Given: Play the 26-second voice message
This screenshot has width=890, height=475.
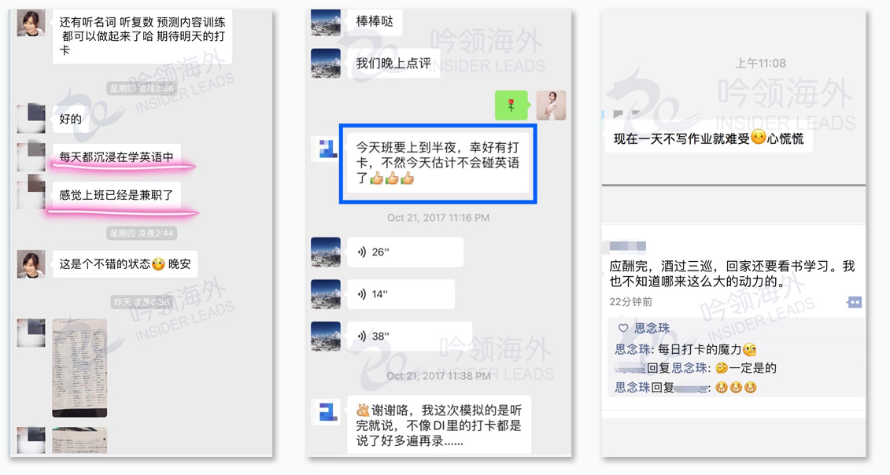Looking at the screenshot, I should click(404, 252).
